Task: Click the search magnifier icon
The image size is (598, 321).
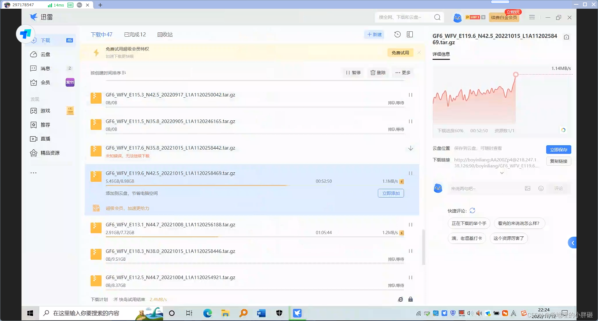Action: [x=437, y=17]
